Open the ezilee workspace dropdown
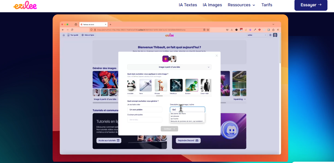The height and width of the screenshot is (163, 334). [x=257, y=35]
